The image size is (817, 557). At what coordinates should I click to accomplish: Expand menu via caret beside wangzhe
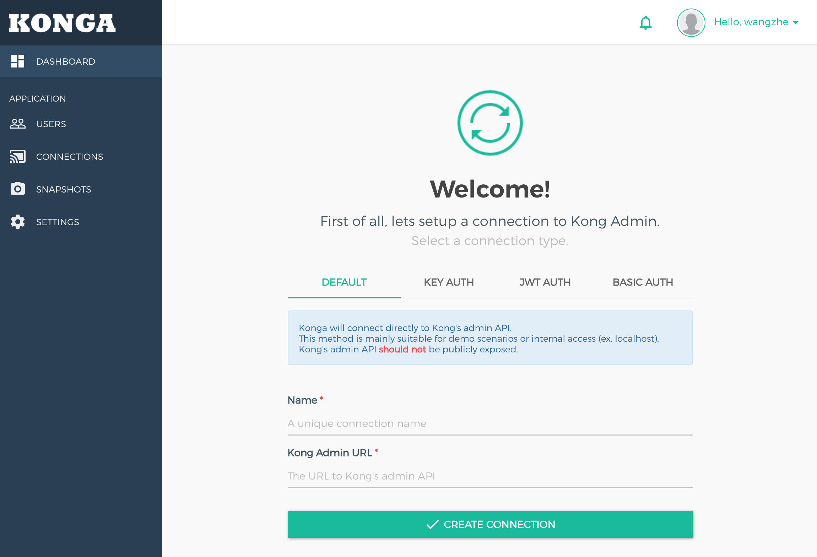(x=796, y=23)
